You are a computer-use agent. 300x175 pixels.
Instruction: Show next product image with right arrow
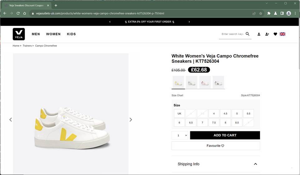(131, 120)
